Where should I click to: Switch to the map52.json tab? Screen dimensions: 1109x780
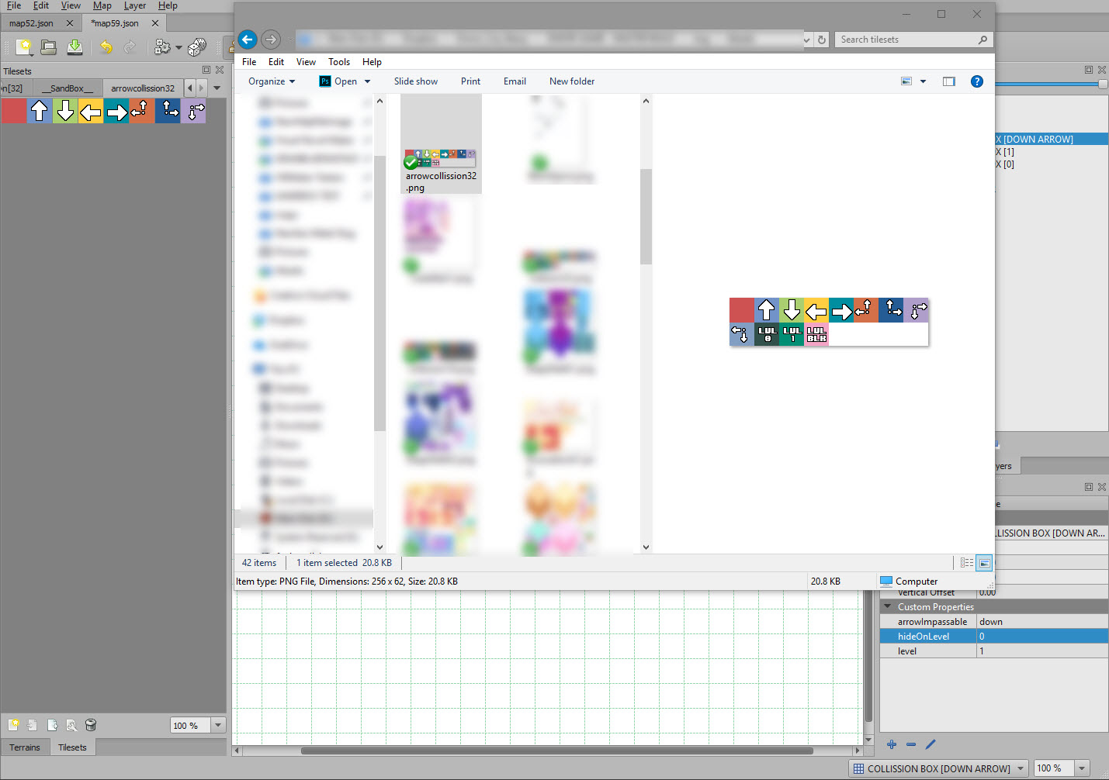point(32,23)
